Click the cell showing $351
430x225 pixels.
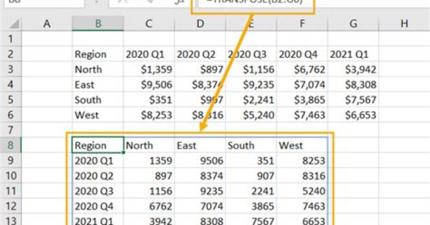(x=149, y=100)
